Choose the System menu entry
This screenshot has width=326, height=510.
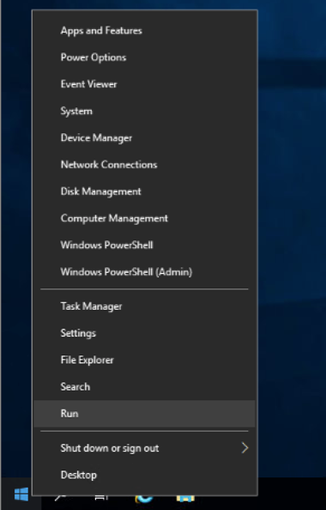point(144,111)
